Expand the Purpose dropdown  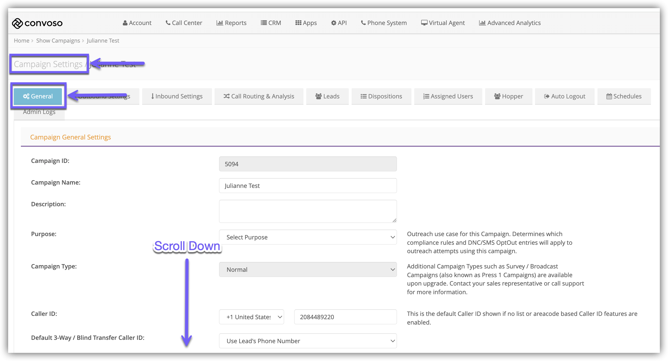(308, 237)
